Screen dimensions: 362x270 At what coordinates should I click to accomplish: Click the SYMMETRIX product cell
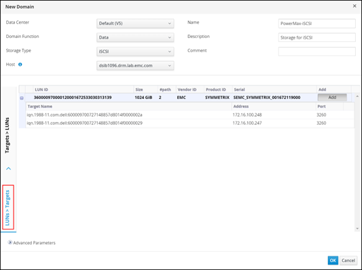[x=217, y=98]
